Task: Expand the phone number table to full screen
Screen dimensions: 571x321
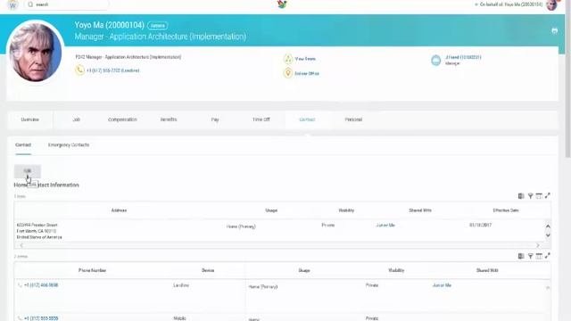Action: click(x=547, y=256)
